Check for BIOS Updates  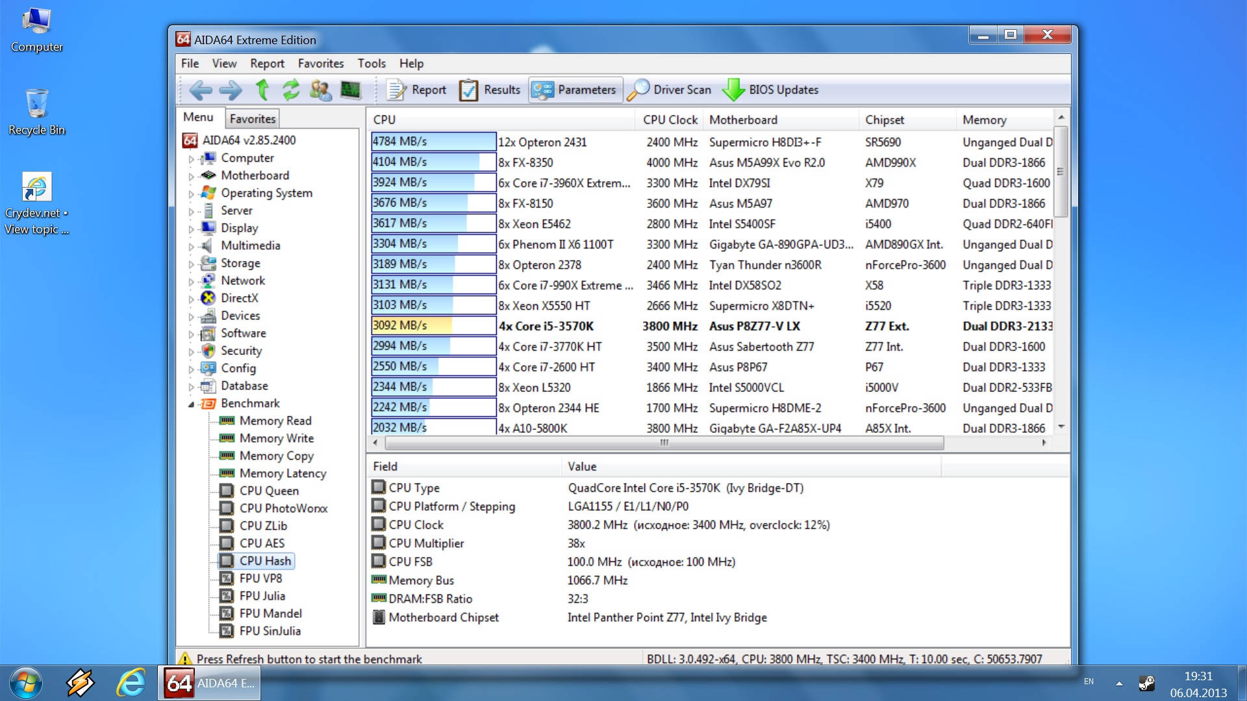(x=770, y=90)
